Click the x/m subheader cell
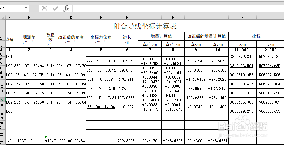284x145 pixels. (242, 44)
